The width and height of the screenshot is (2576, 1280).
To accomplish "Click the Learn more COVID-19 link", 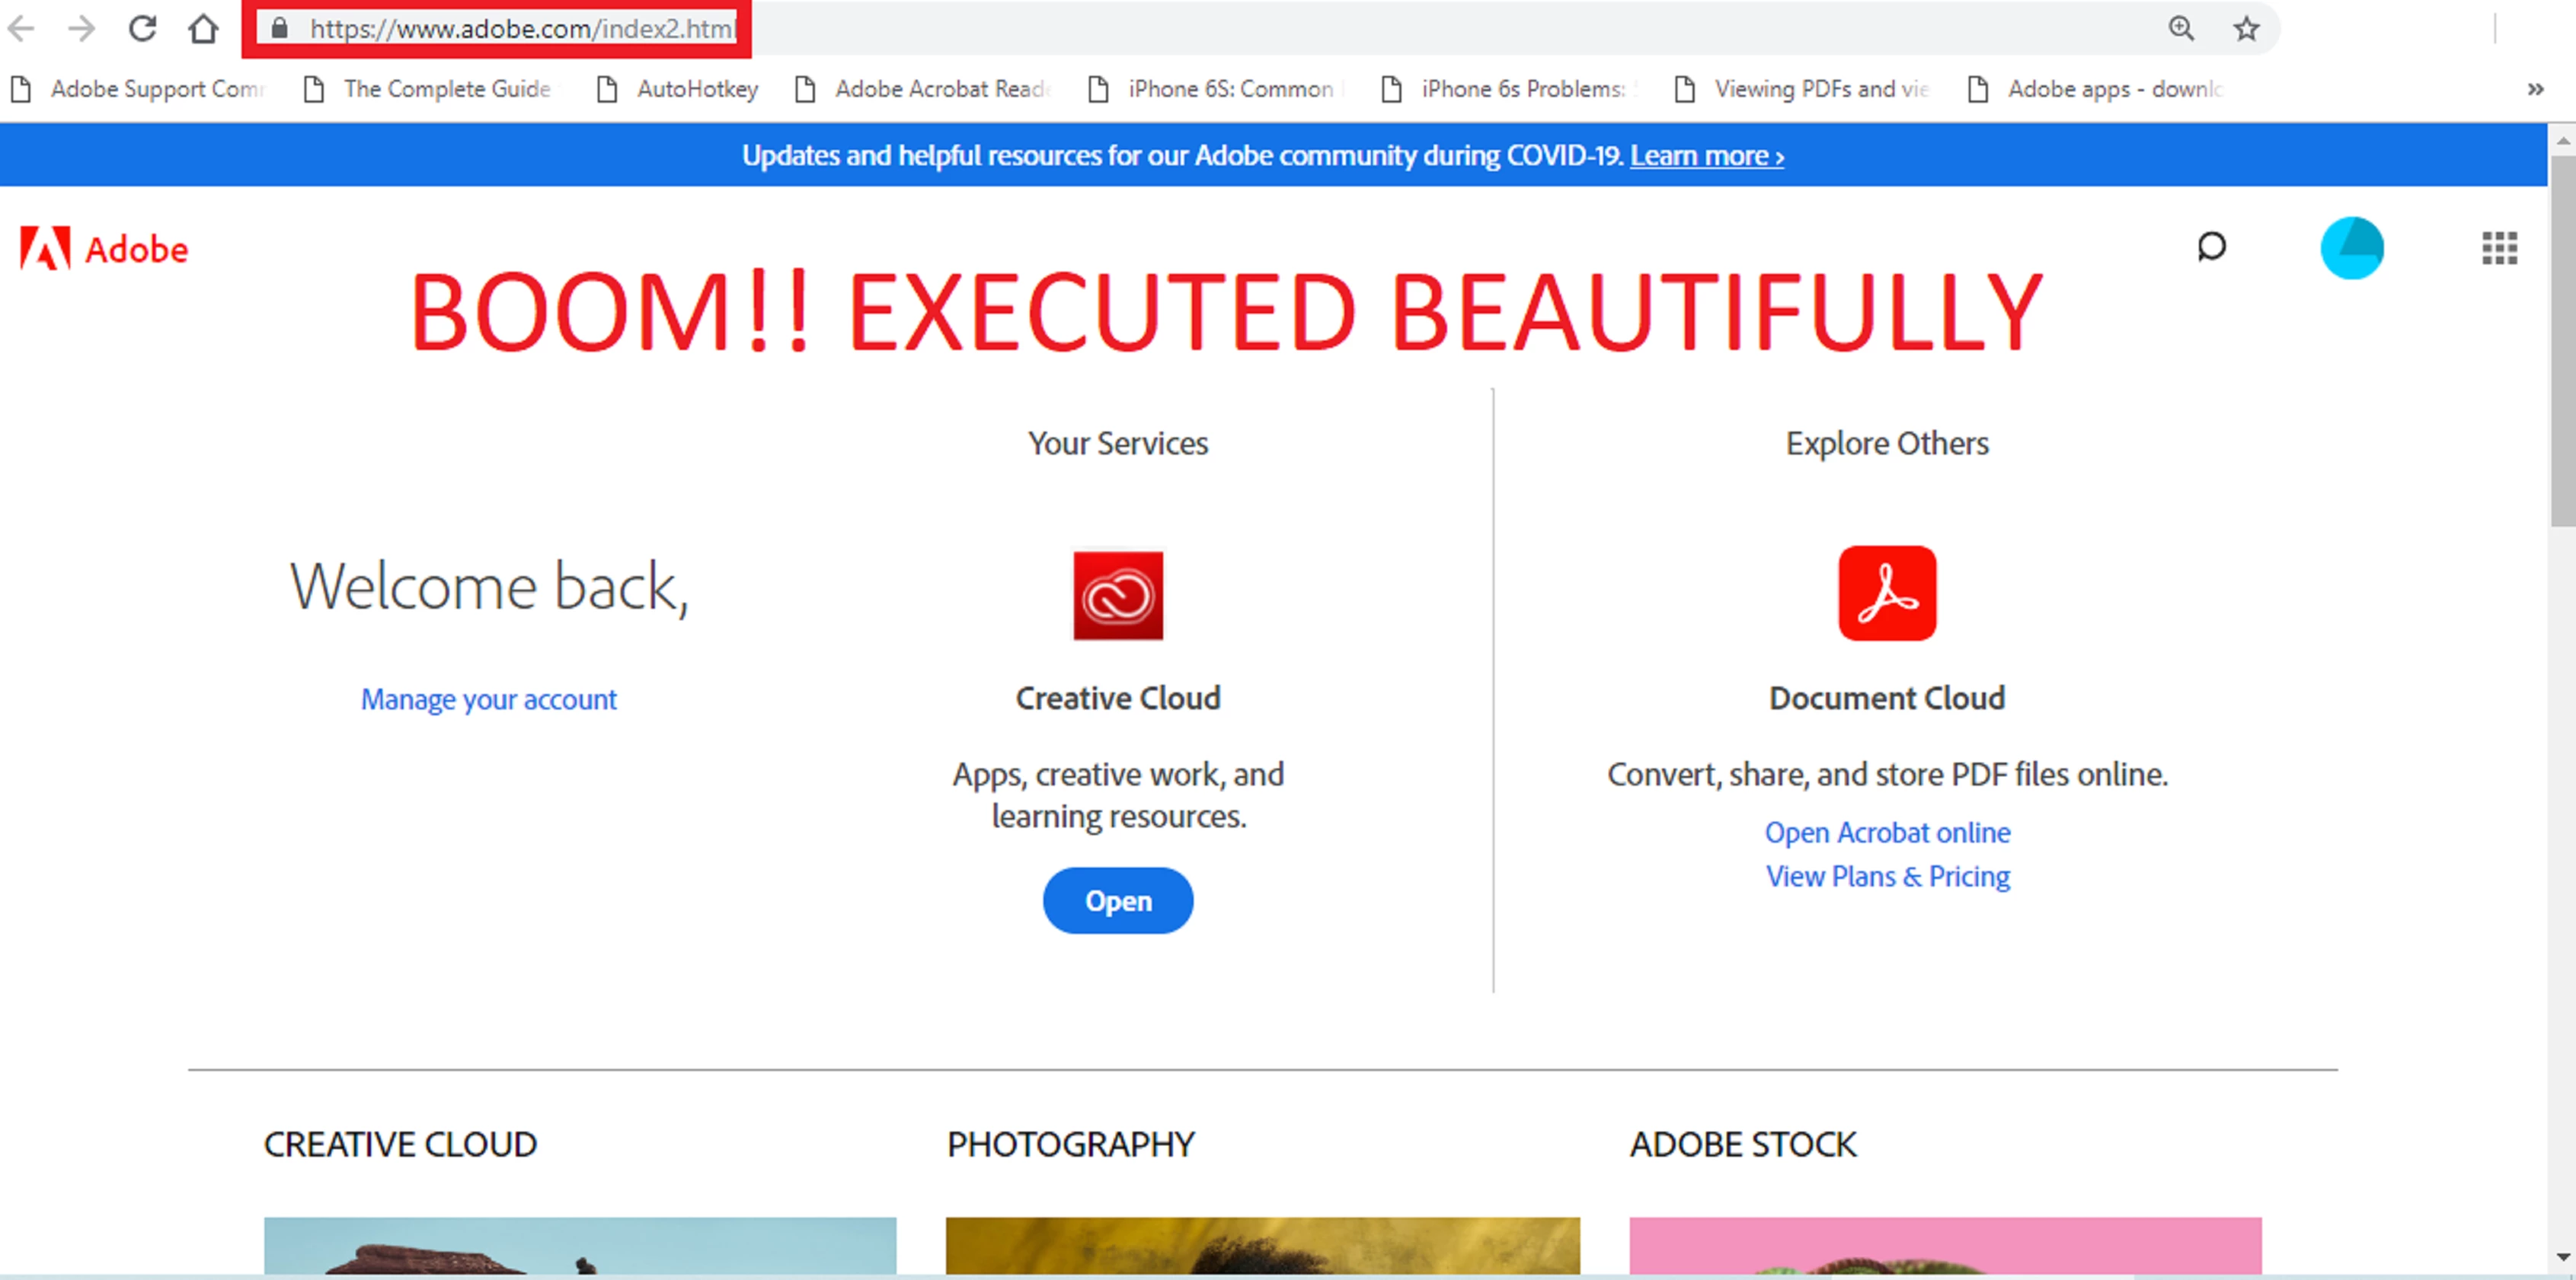I will coord(1706,156).
